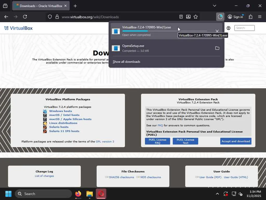This screenshot has height=200, width=266.
Task: Open macOS / Apple Silicon hosts link
Action: coord(70,119)
